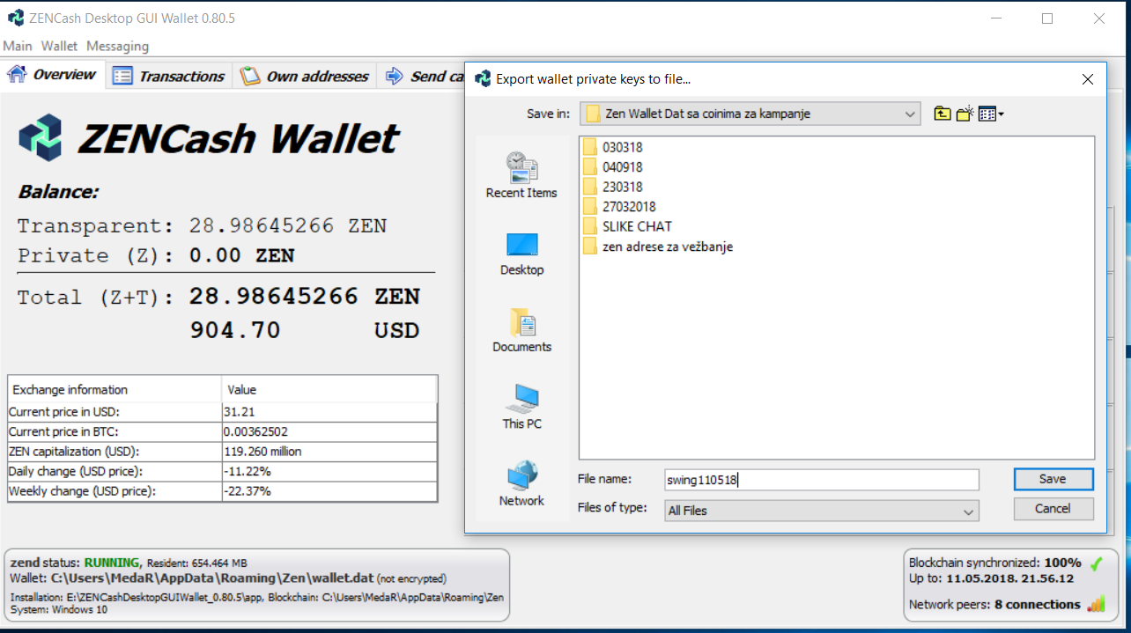This screenshot has width=1131, height=633.
Task: Jump to Recent Items location
Action: pyautogui.click(x=521, y=175)
